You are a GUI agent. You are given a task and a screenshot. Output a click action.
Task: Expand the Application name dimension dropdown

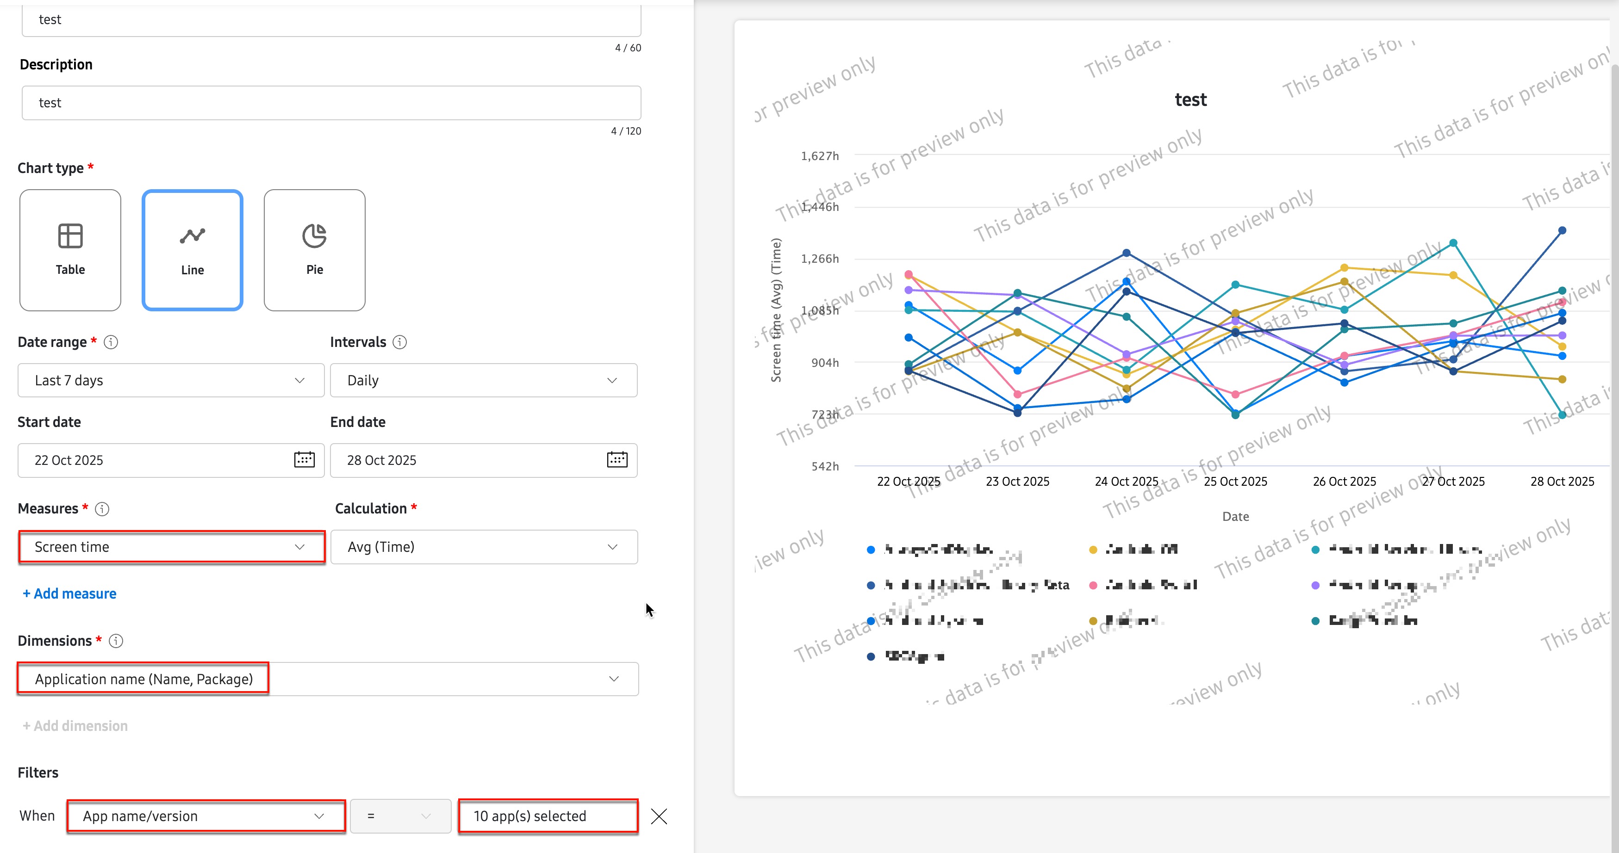(x=327, y=679)
